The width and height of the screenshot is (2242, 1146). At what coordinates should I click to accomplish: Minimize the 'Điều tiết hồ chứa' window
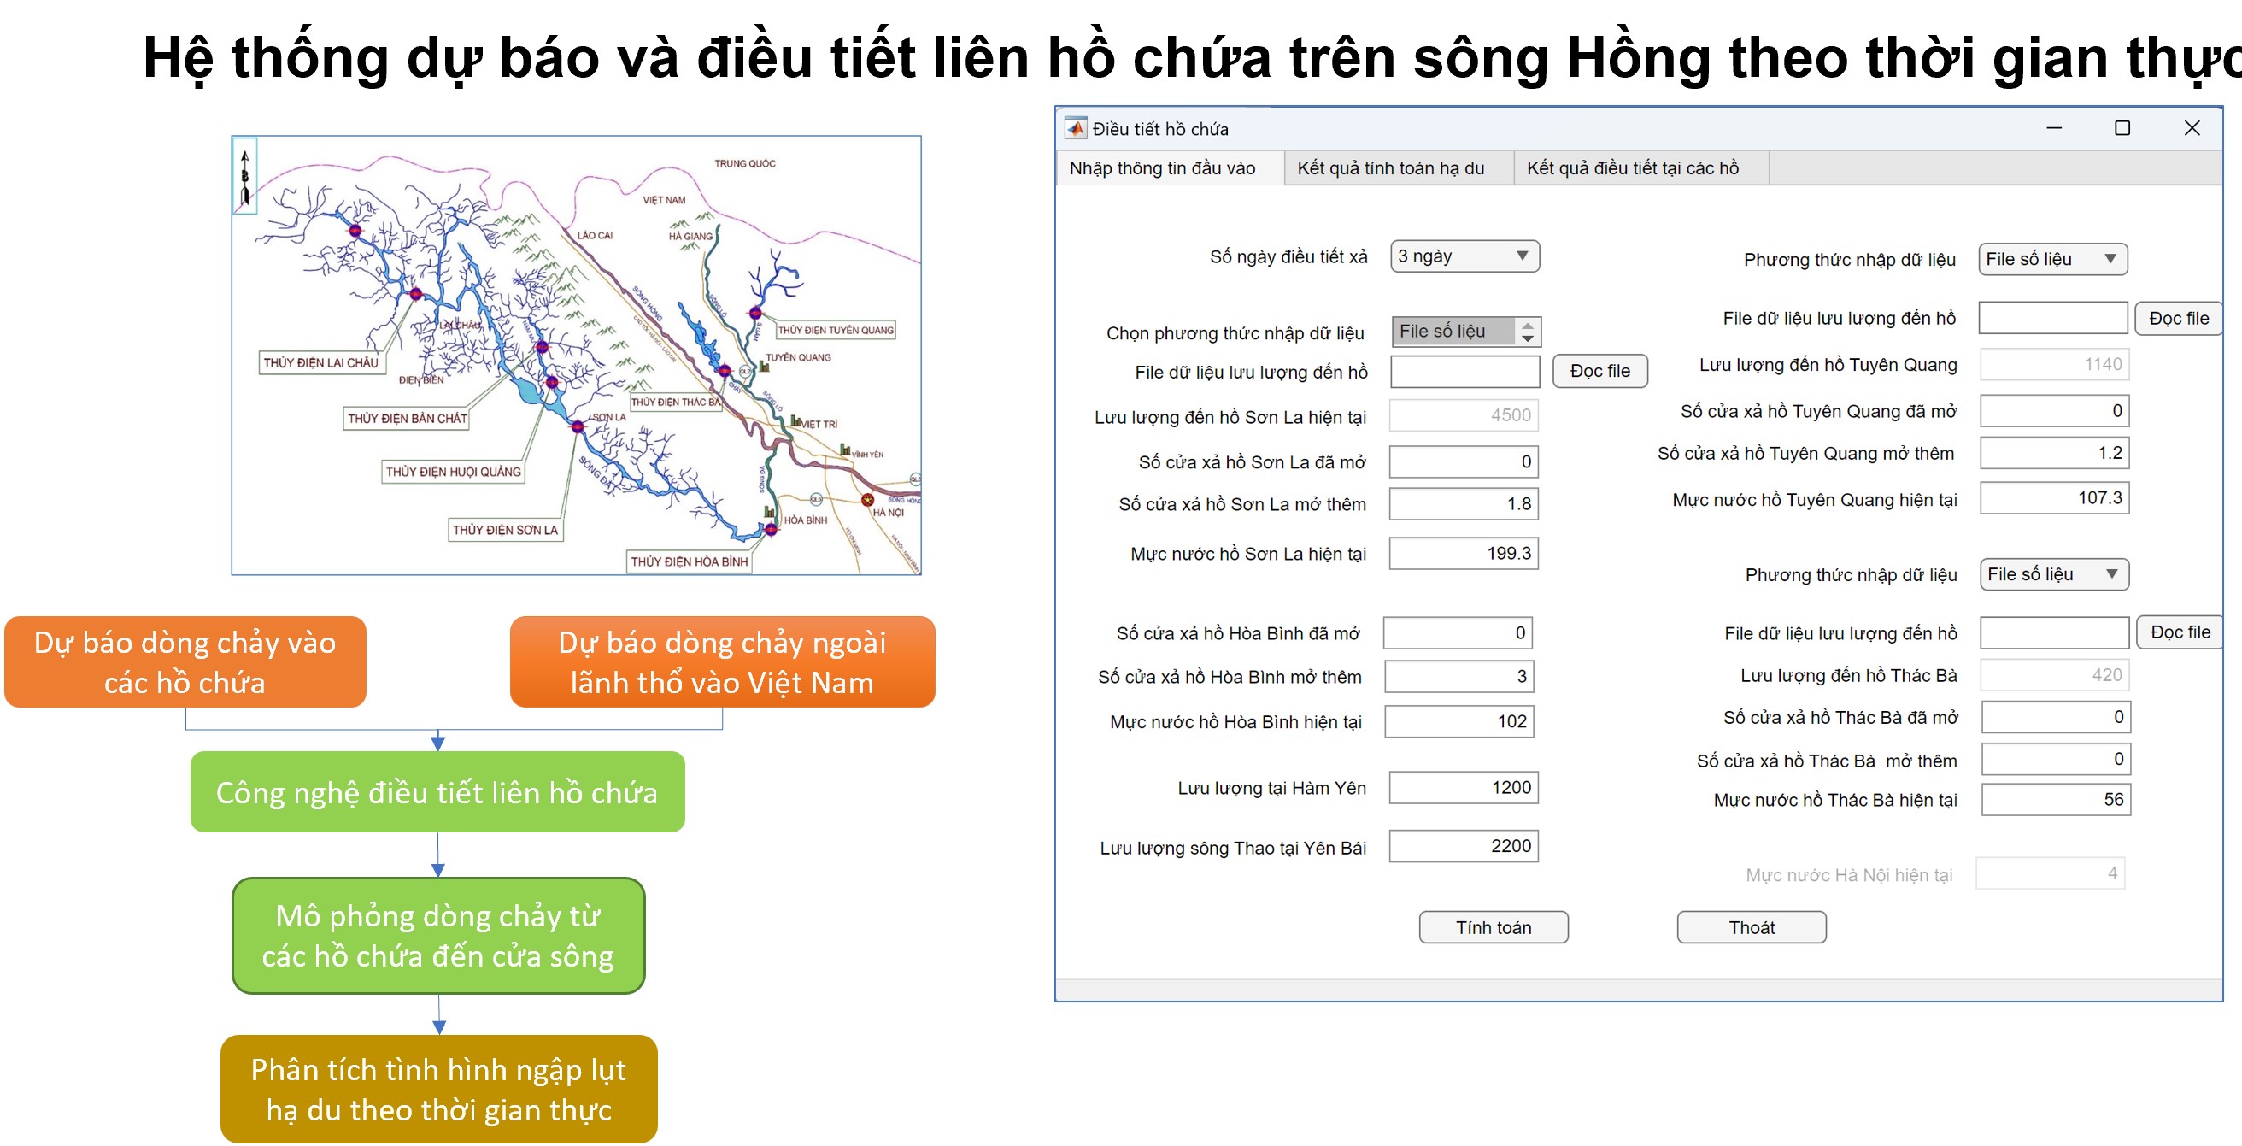2054,128
